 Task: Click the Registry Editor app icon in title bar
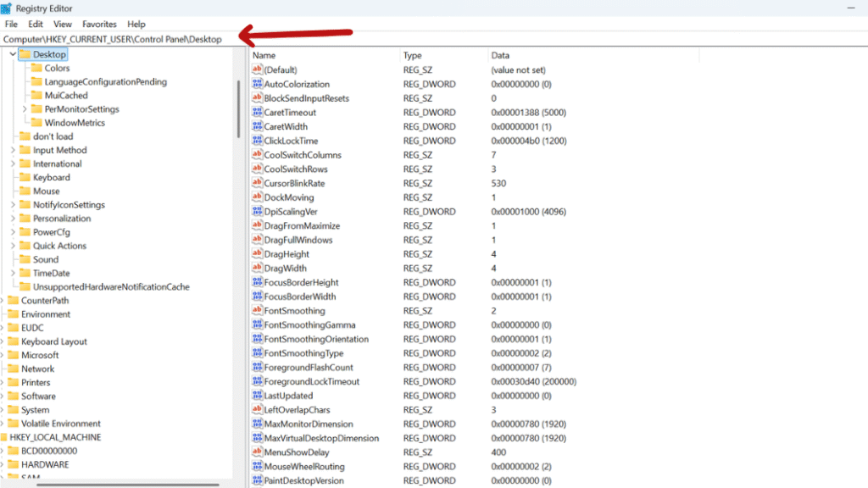pyautogui.click(x=6, y=8)
